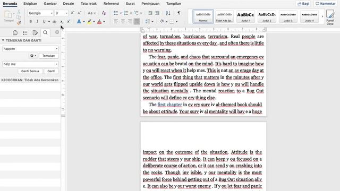Expand the replace term history dropdown
This screenshot has height=191, width=340.
click(x=57, y=64)
